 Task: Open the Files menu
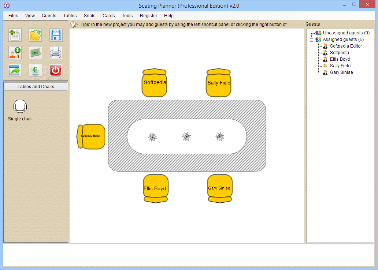click(13, 16)
